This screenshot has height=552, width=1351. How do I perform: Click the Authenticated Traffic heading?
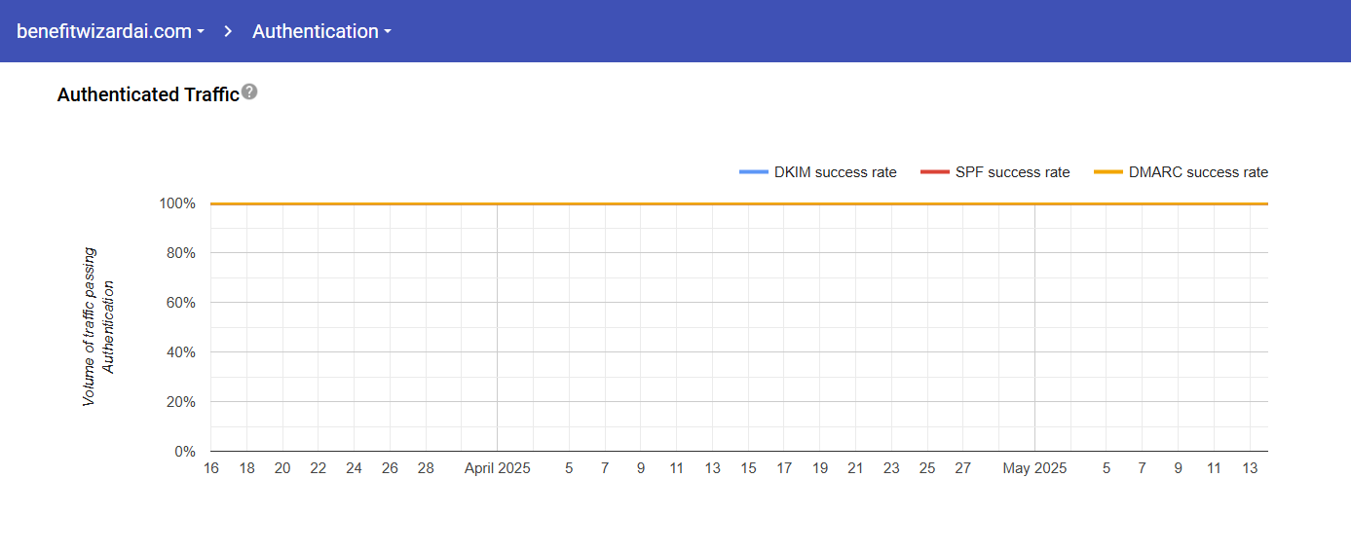coord(148,94)
